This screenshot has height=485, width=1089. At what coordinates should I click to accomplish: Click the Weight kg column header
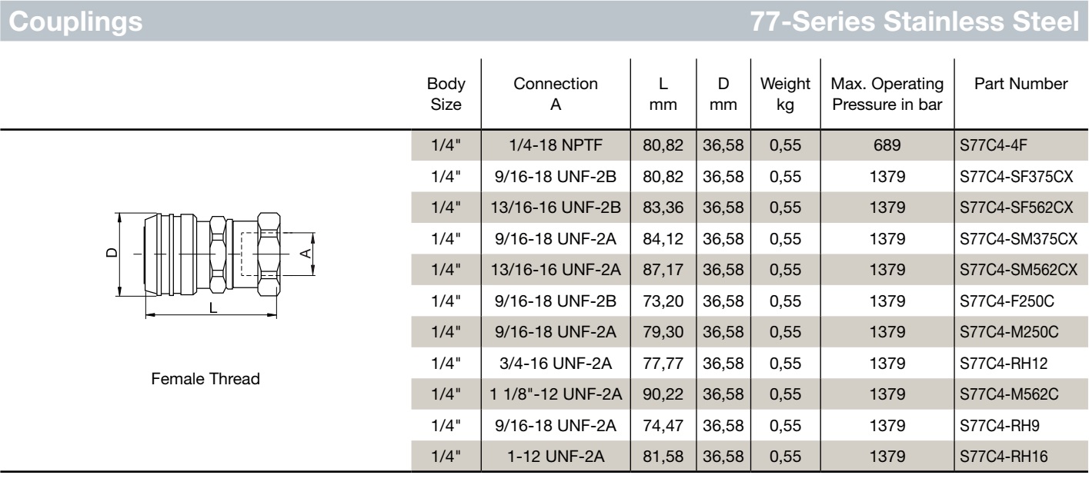784,93
